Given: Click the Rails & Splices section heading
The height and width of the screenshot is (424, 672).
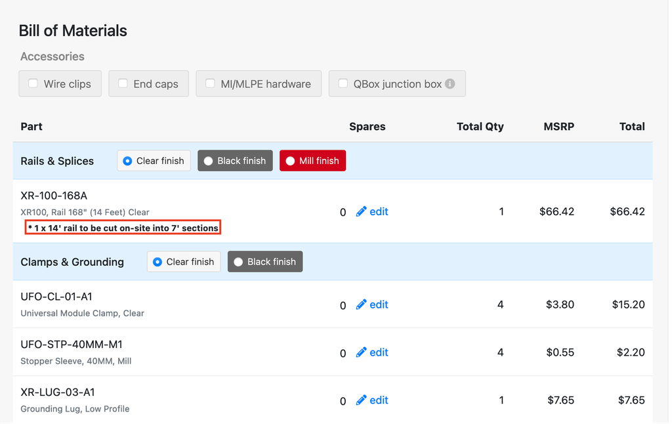Looking at the screenshot, I should [58, 161].
